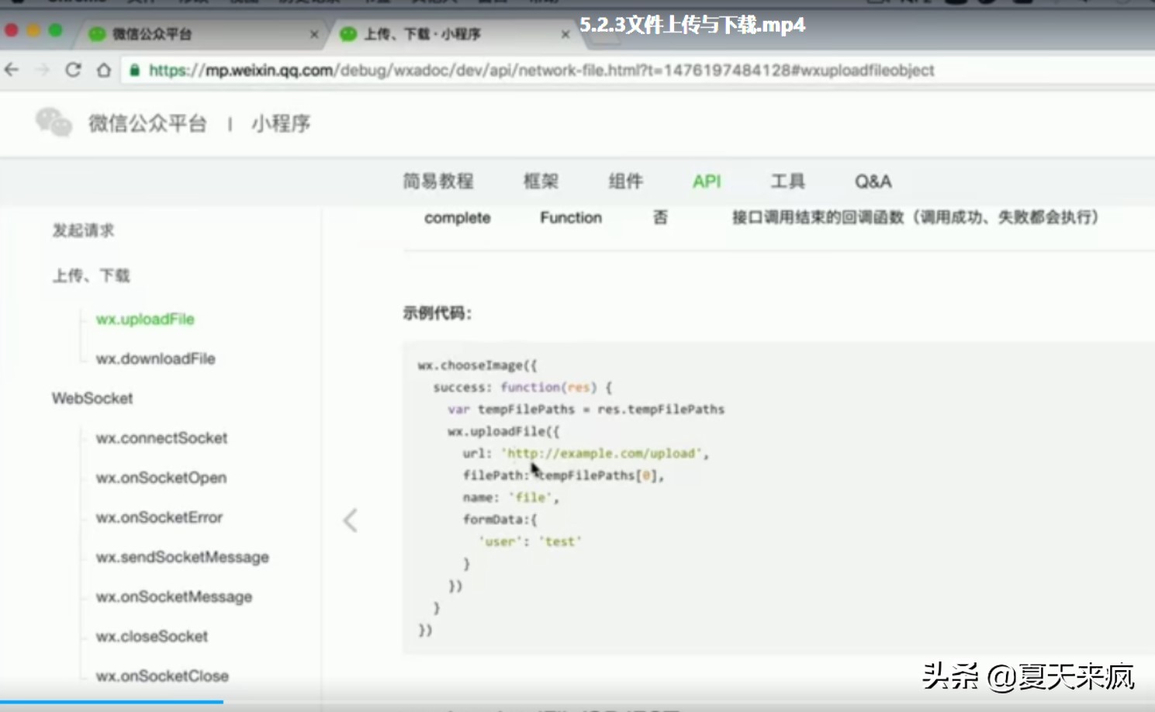Click the browser forward arrow
Viewport: 1155px width, 712px height.
43,70
